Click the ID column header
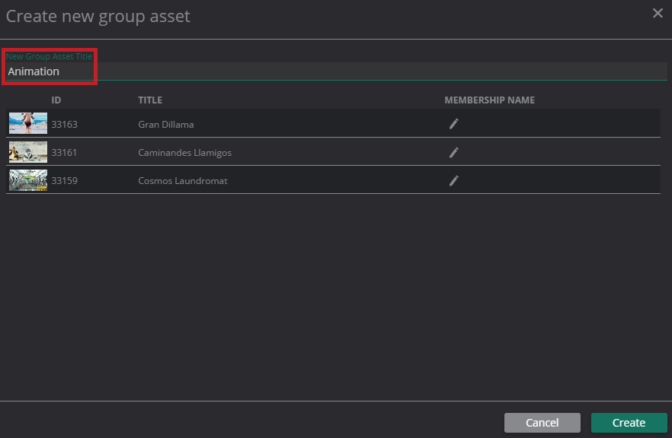The image size is (672, 438). click(x=56, y=100)
